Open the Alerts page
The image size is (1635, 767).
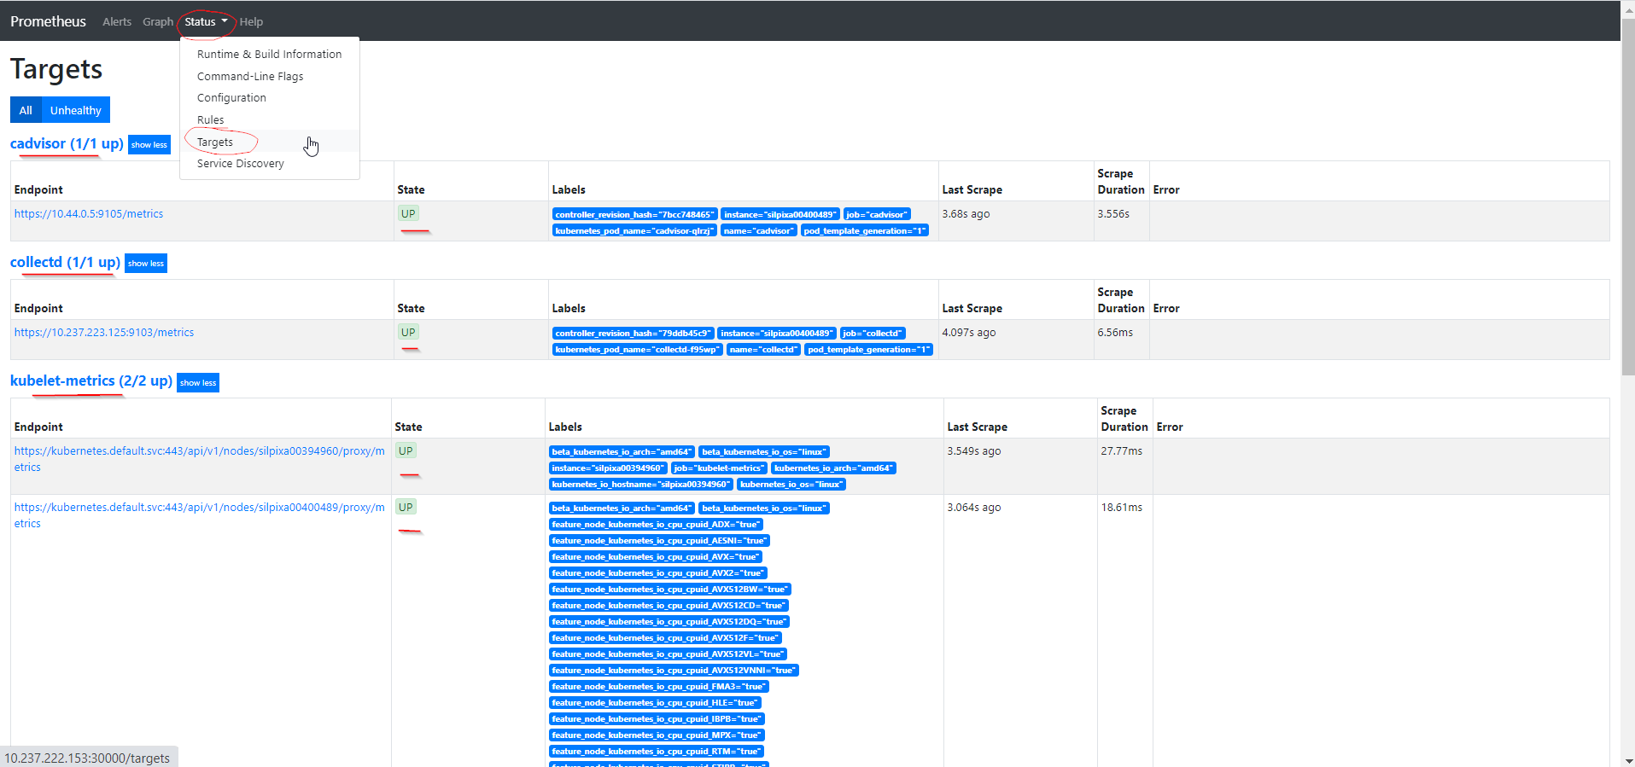tap(117, 21)
